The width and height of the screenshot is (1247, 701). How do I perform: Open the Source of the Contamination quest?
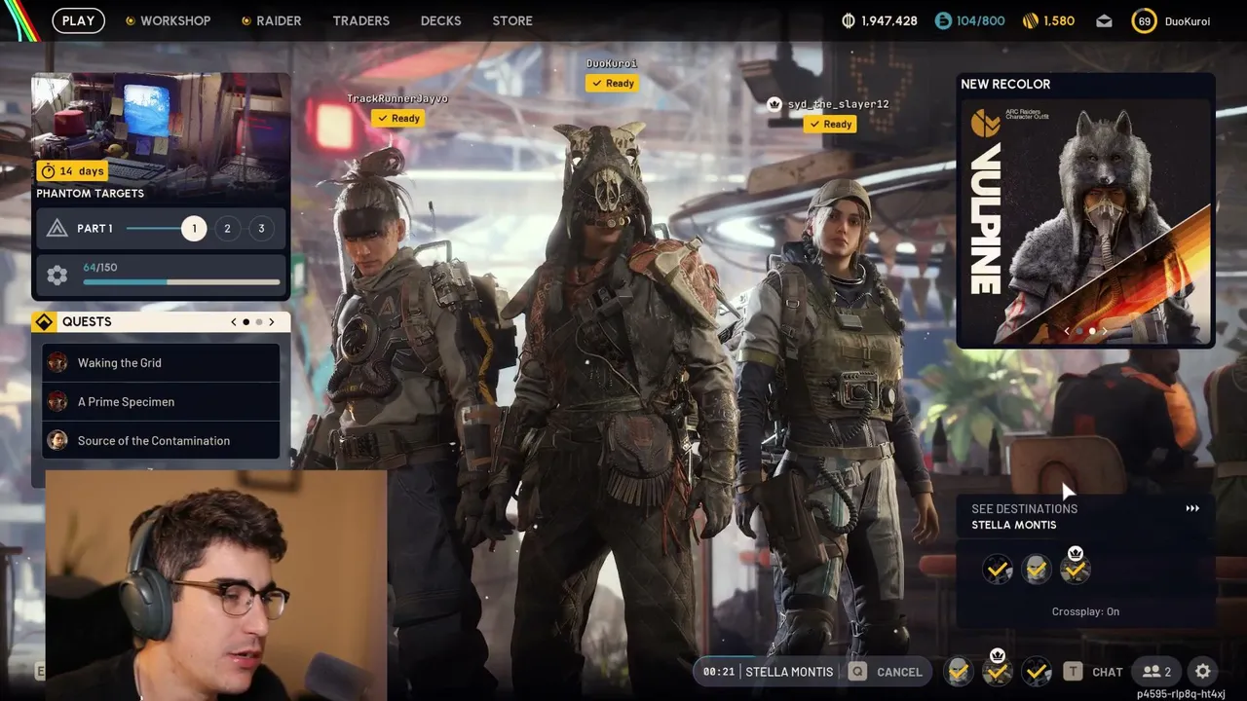(161, 440)
